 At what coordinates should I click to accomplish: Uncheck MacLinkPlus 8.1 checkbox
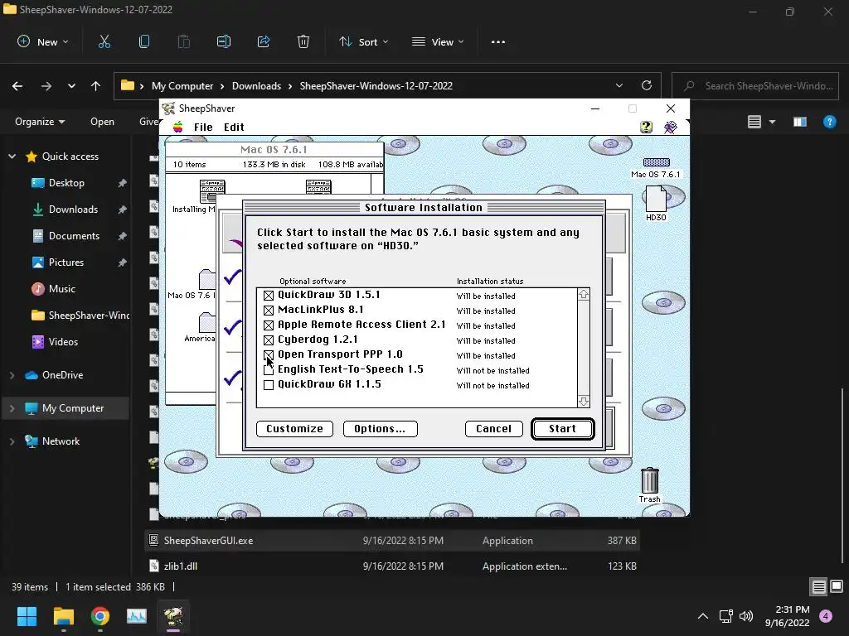coord(269,311)
